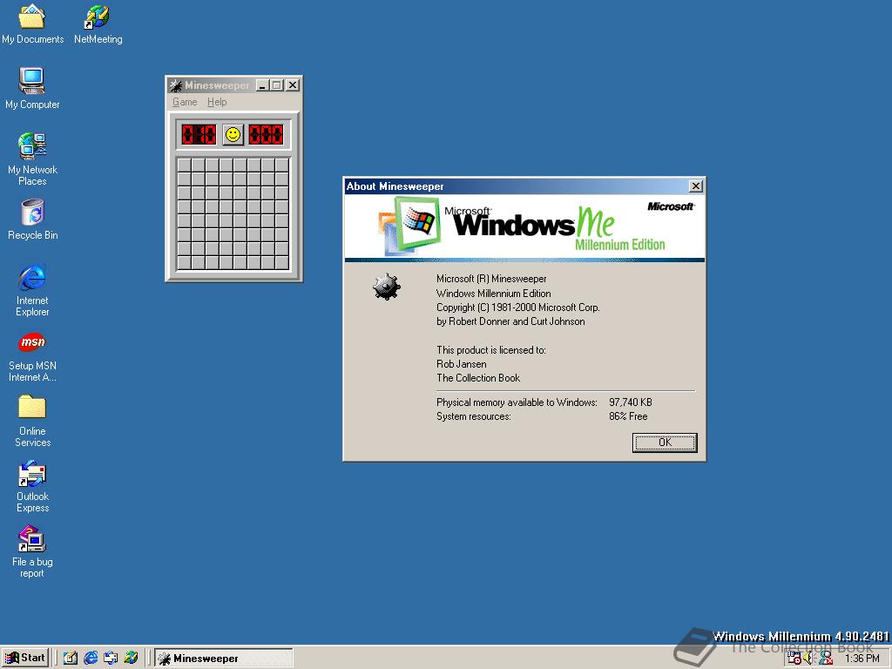
Task: Launch Internet Explorer from Quick Launch
Action: pos(91,659)
